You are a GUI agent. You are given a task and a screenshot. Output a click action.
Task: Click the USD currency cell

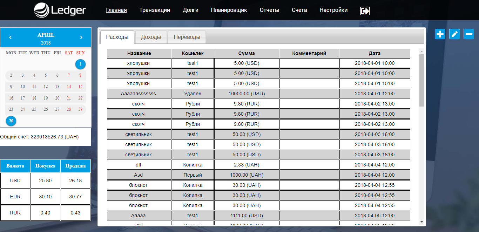[x=15, y=181]
